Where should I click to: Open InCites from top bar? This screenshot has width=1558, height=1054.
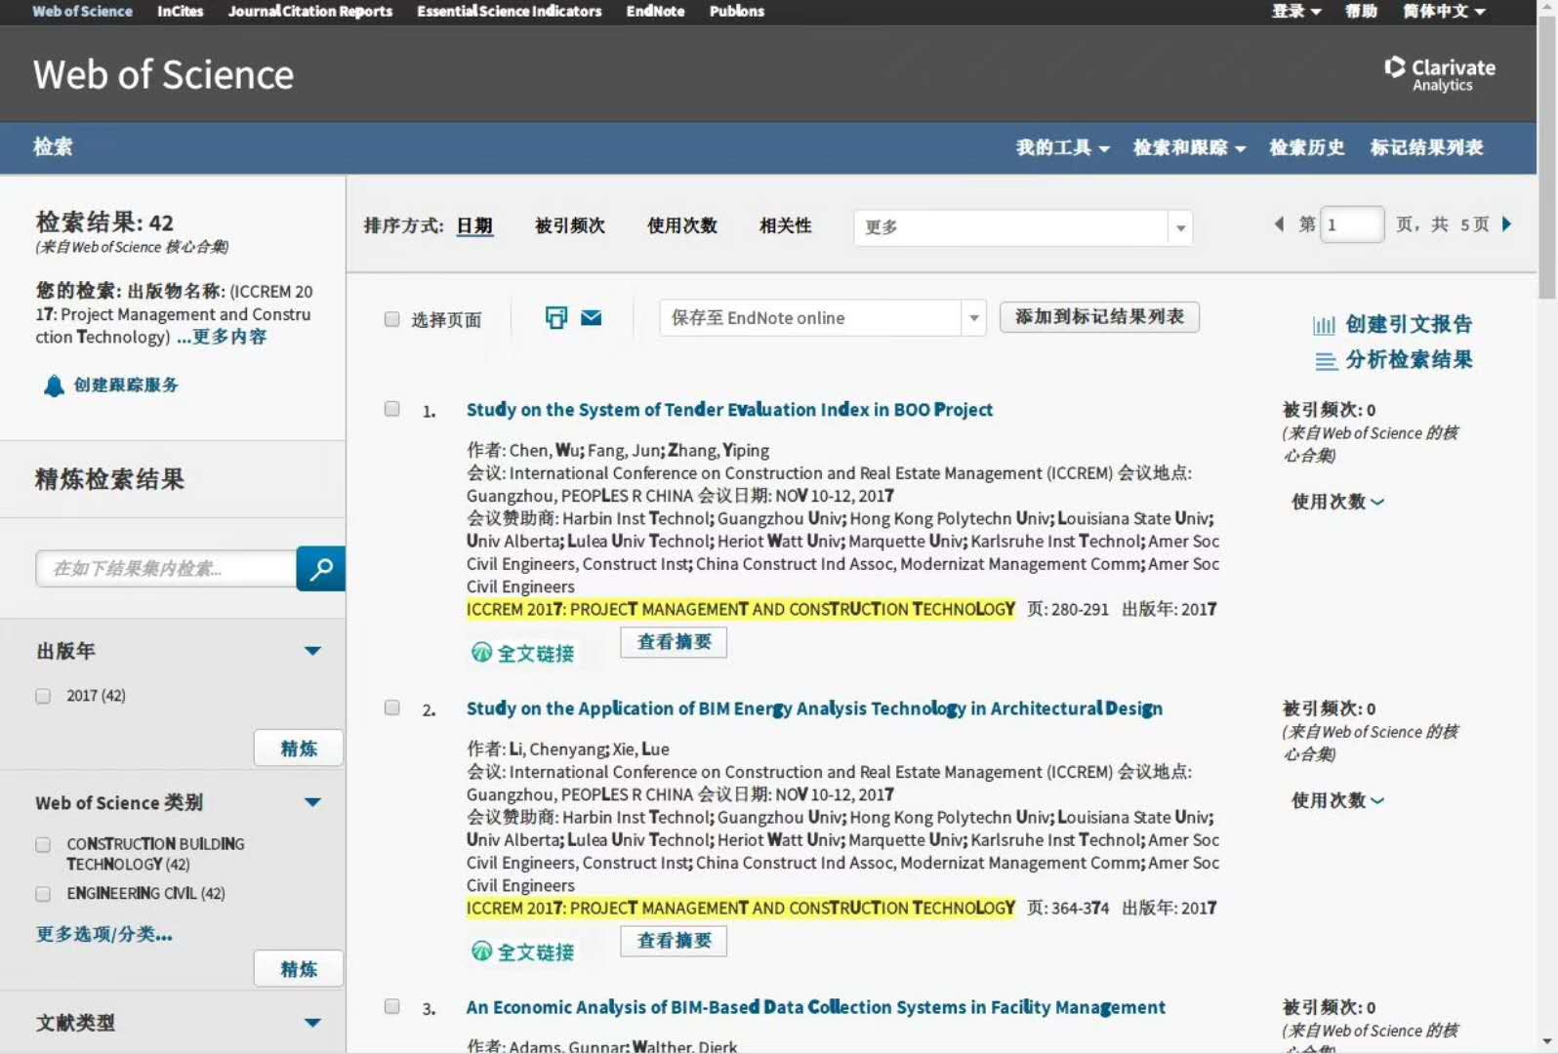pyautogui.click(x=181, y=12)
